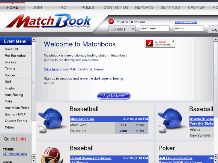Open the Detroit (Penny) at Chicago link
218x163 pixels.
point(91,160)
